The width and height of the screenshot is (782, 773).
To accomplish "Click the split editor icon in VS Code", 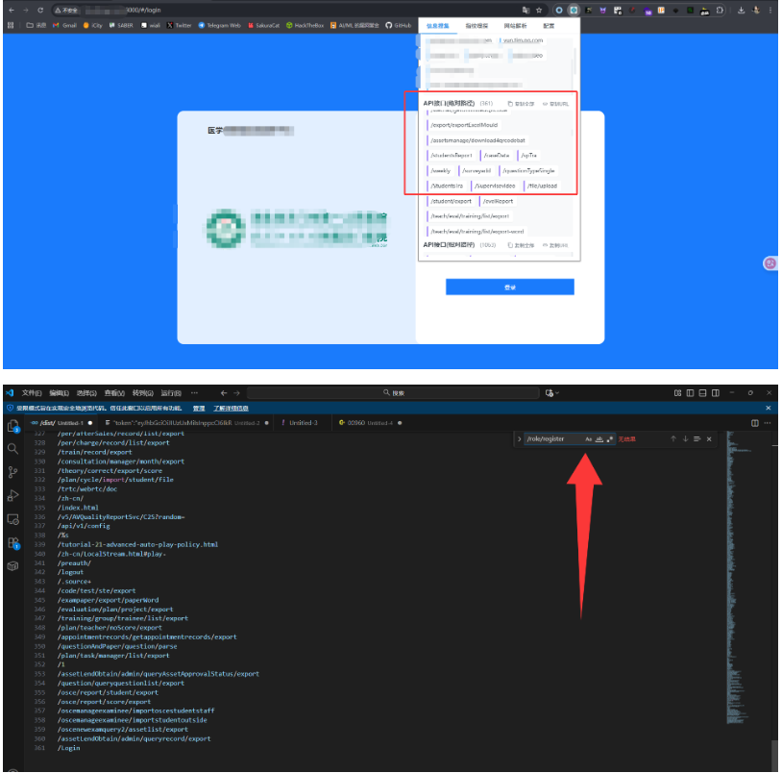I will pos(754,423).
